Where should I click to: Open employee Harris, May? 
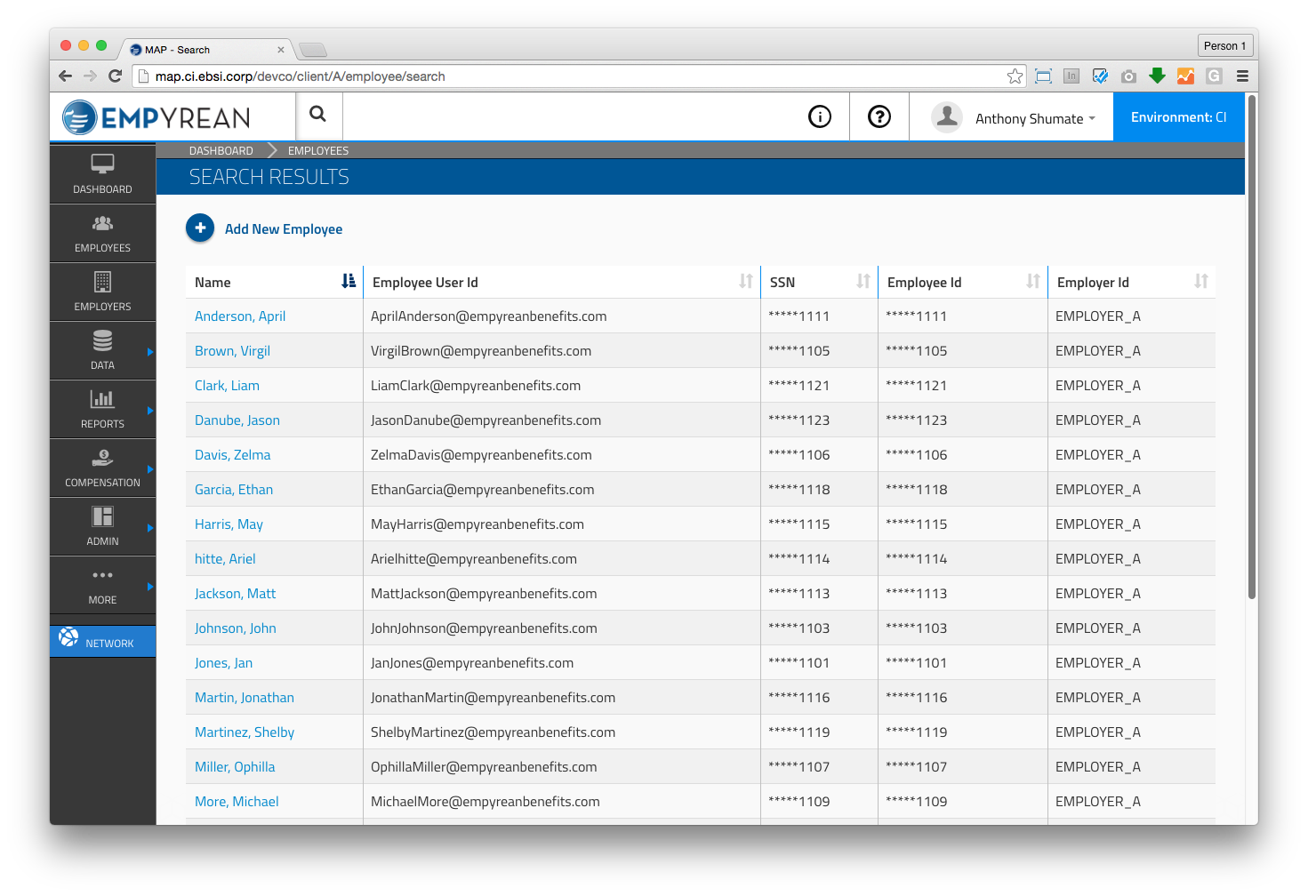tap(229, 524)
